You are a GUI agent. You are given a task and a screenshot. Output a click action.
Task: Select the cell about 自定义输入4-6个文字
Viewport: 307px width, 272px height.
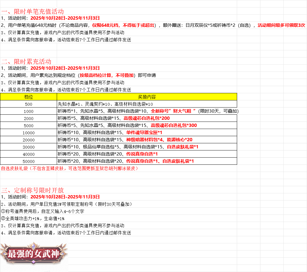[x=42, y=211]
